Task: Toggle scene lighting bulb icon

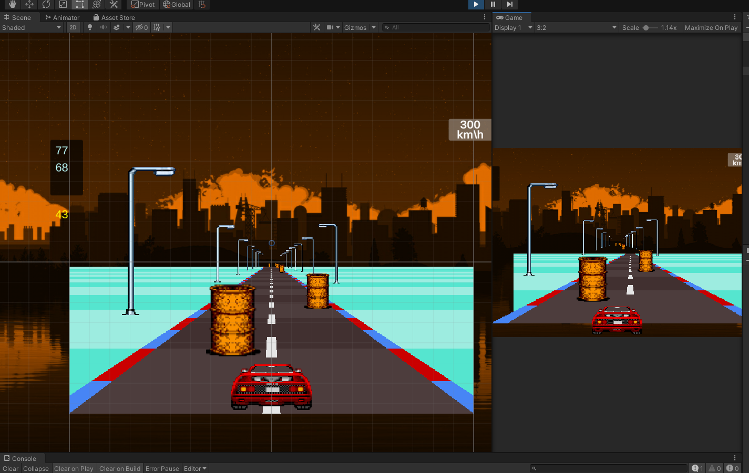Action: click(90, 27)
